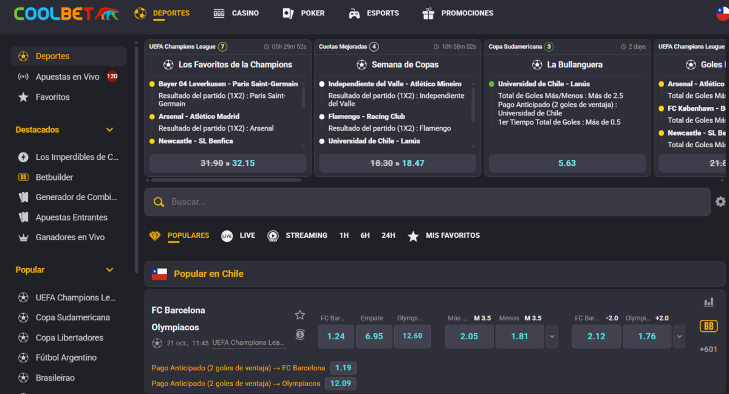Image resolution: width=729 pixels, height=394 pixels.
Task: Open match statistics chart icon
Action: click(x=708, y=302)
